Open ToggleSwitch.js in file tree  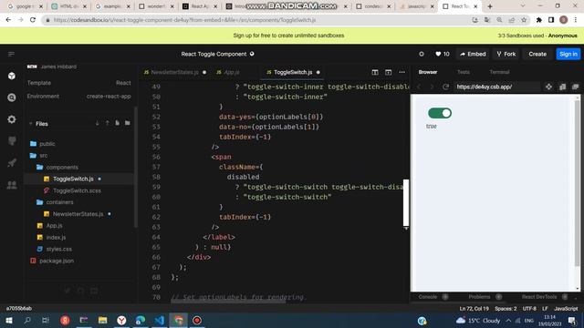coord(73,179)
